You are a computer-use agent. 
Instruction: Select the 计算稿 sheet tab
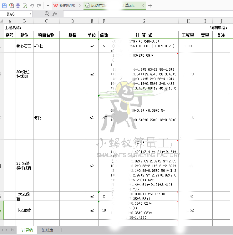point(27,230)
